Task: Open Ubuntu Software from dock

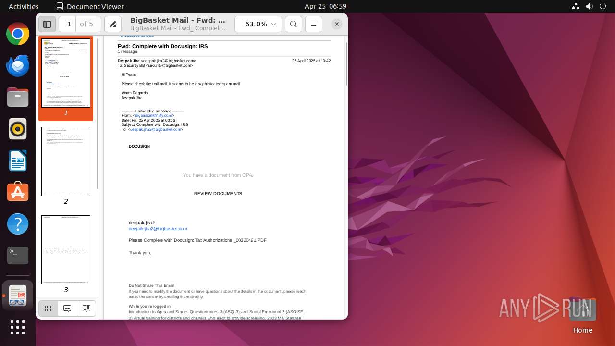Action: pos(18,192)
